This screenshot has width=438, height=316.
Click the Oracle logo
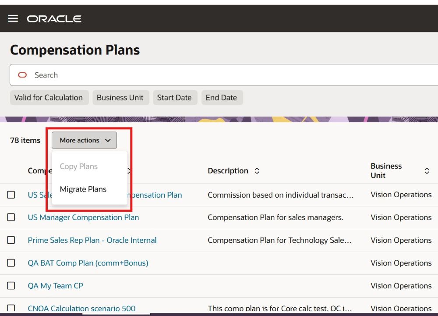(x=54, y=19)
